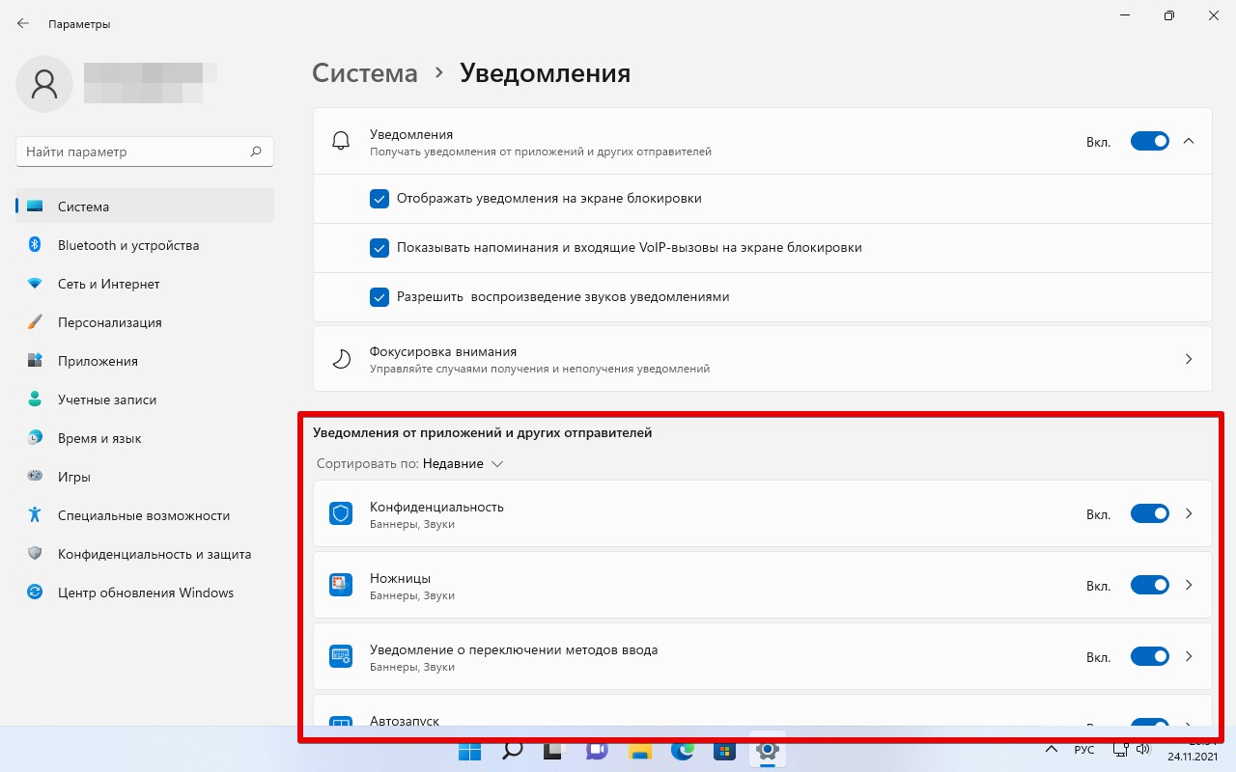Show hidden tray icons chevron
Image resolution: width=1236 pixels, height=772 pixels.
(1052, 750)
